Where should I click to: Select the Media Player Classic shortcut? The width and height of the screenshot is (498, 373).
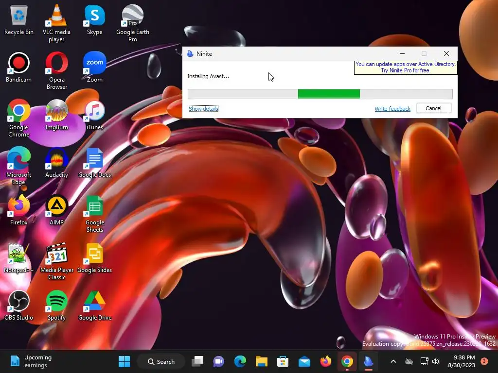coord(56,261)
